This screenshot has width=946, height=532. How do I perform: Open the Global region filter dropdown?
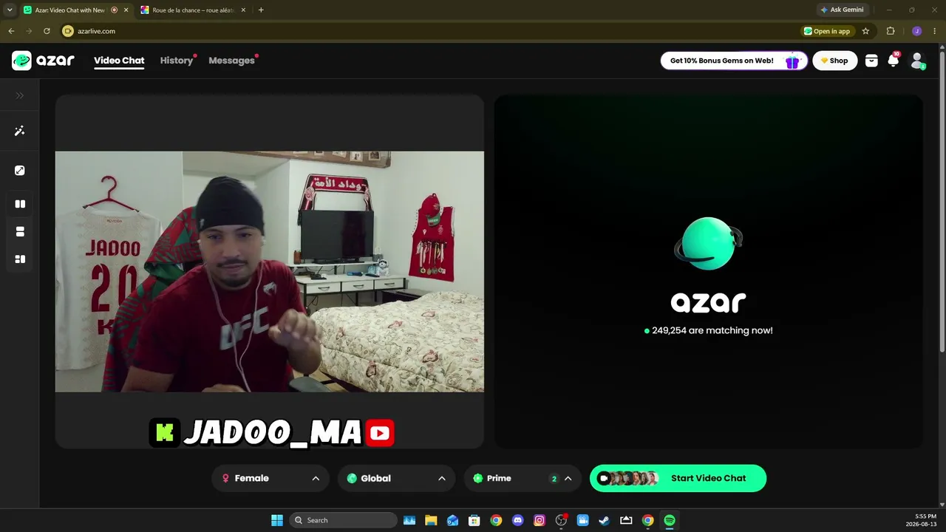396,478
